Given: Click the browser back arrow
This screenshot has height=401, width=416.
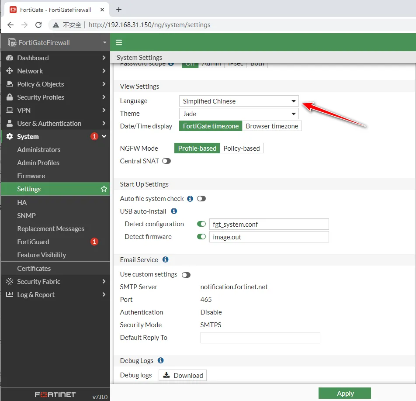Looking at the screenshot, I should (10, 25).
